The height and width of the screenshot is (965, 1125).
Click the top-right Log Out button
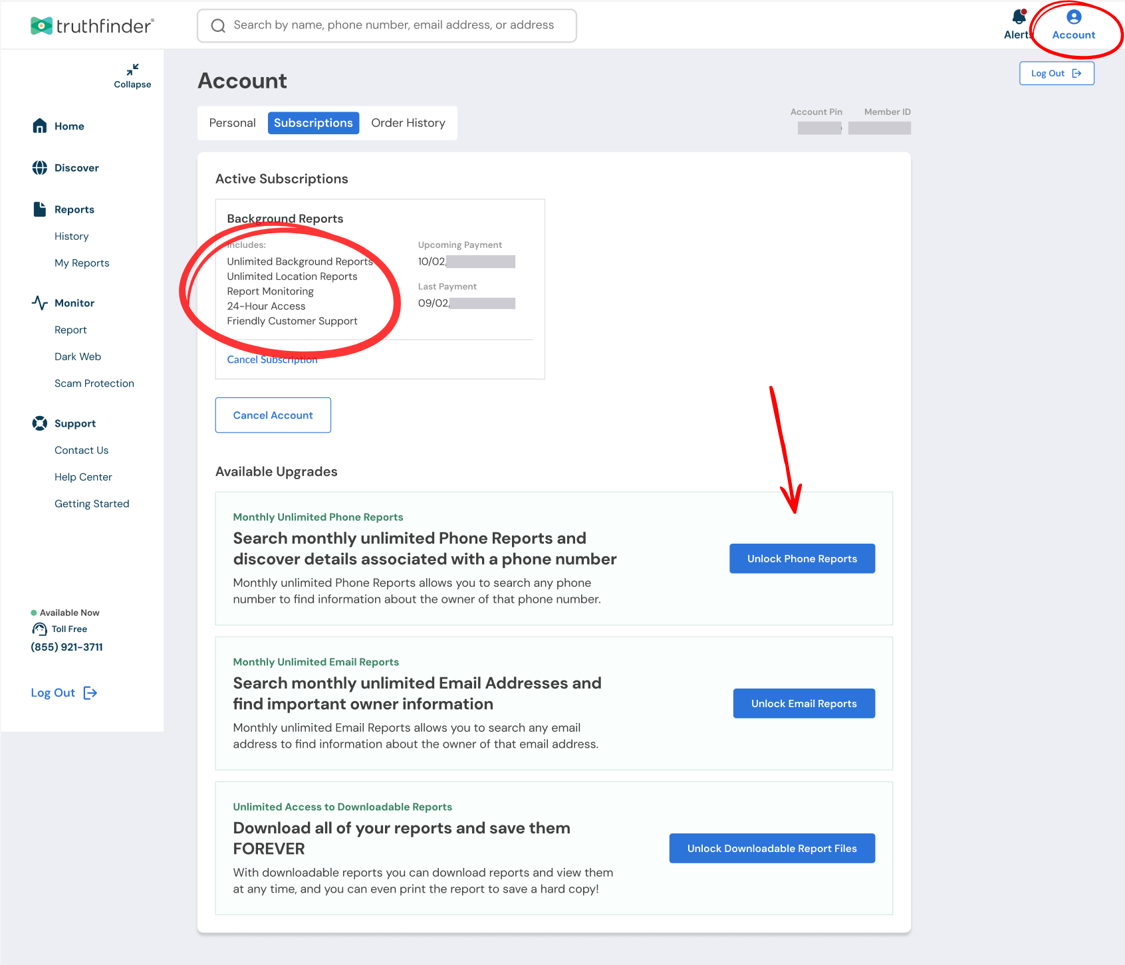(1057, 73)
